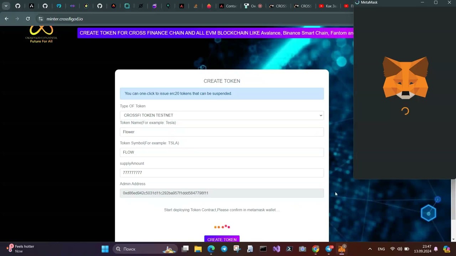Open the volume control in tray

tap(399, 249)
